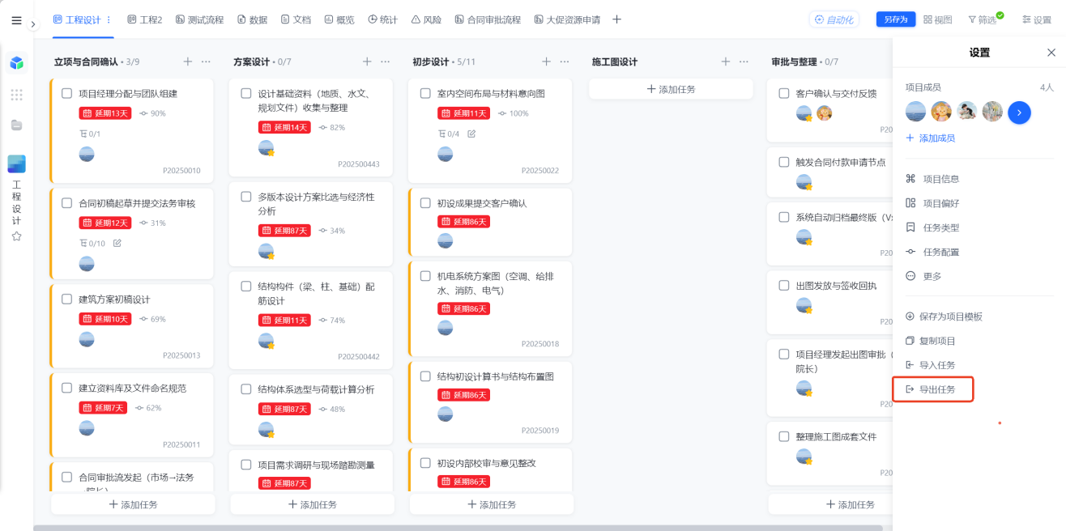Switch to the 概览 tab
Screen dimensions: 1066x531
(339, 19)
